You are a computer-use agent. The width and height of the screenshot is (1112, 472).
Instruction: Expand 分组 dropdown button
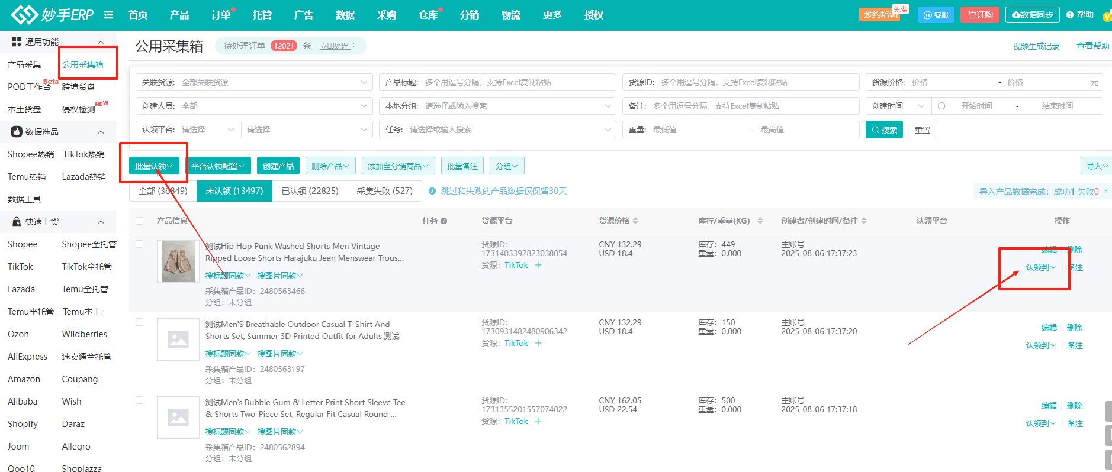(507, 166)
